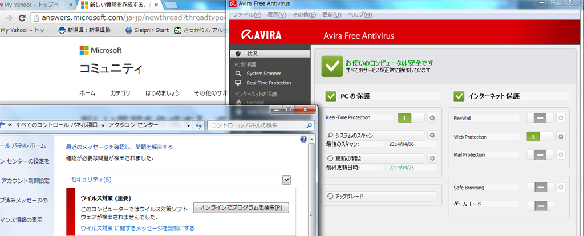Toggle ゲーム モード switch
The image size is (584, 236).
pyautogui.click(x=541, y=205)
